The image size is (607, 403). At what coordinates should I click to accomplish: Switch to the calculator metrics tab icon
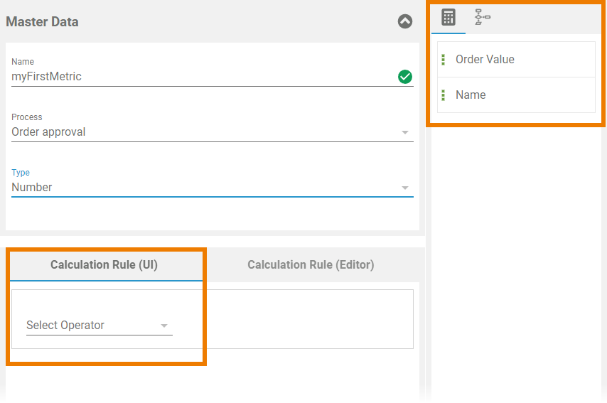click(448, 17)
